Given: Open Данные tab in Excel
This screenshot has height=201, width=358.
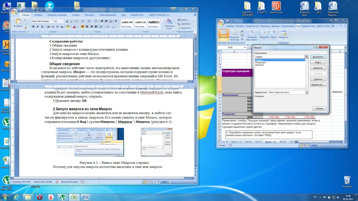Looking at the screenshot, I should [275, 26].
